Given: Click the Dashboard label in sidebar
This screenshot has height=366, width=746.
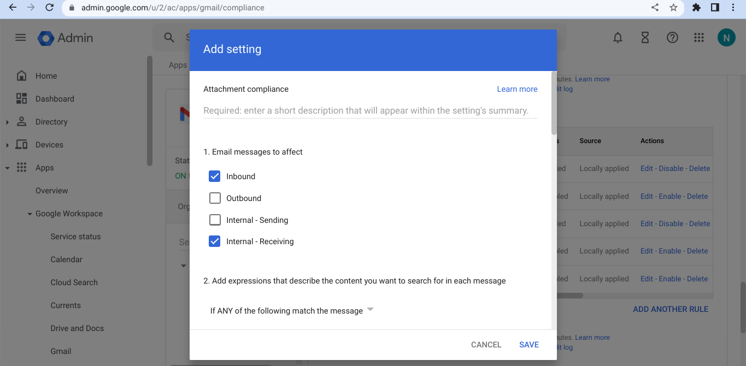Looking at the screenshot, I should pyautogui.click(x=55, y=99).
